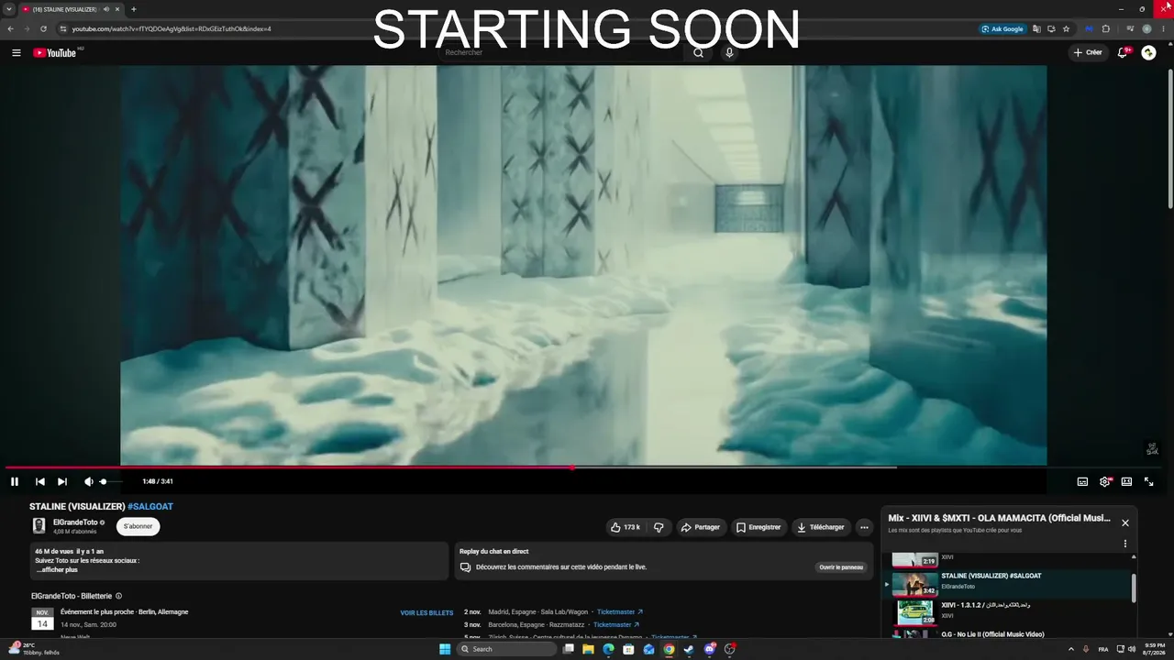This screenshot has height=660, width=1174.
Task: Open Ticketmaster link for Barcelona show
Action: click(x=616, y=624)
